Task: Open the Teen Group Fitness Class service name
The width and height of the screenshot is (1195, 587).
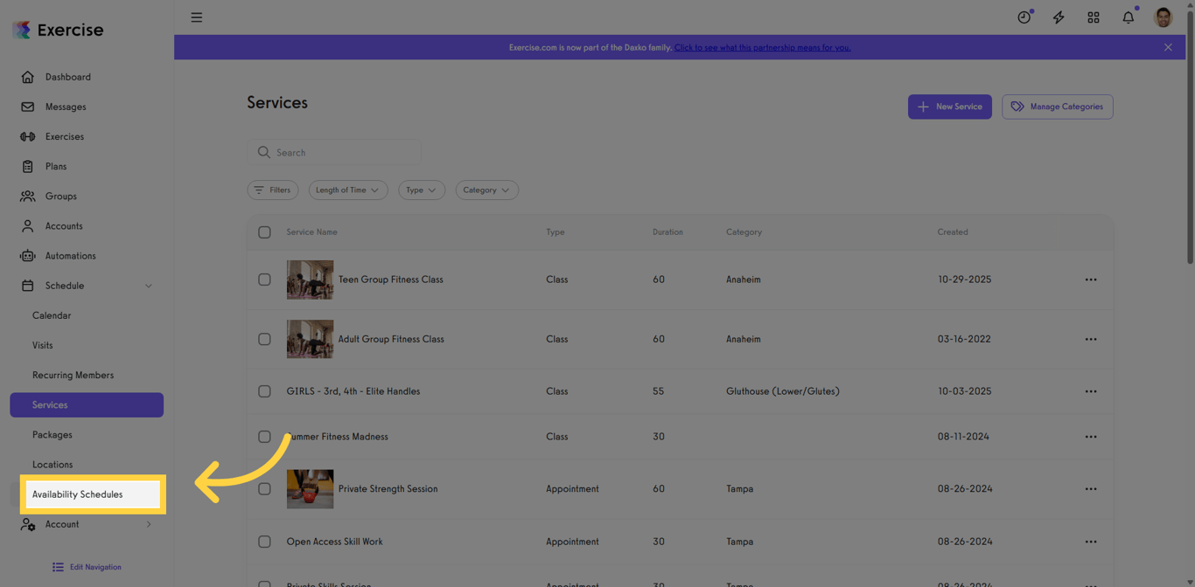Action: 390,280
